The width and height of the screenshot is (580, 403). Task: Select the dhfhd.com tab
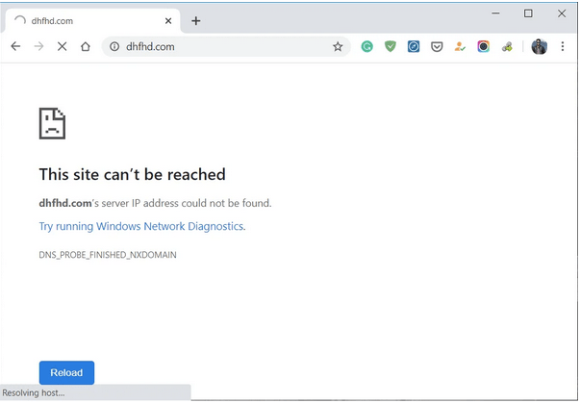(x=92, y=21)
